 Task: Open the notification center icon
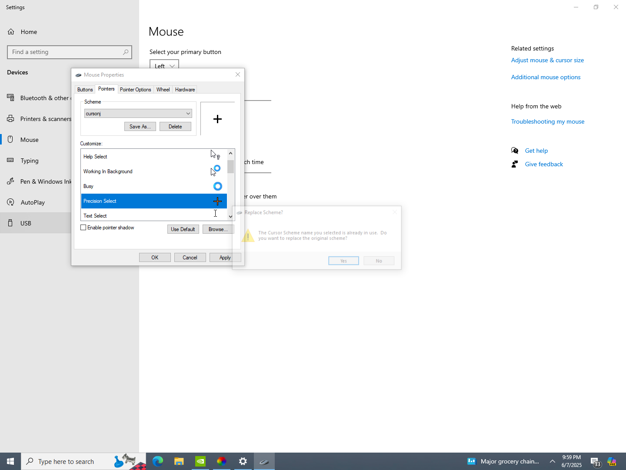tap(595, 461)
